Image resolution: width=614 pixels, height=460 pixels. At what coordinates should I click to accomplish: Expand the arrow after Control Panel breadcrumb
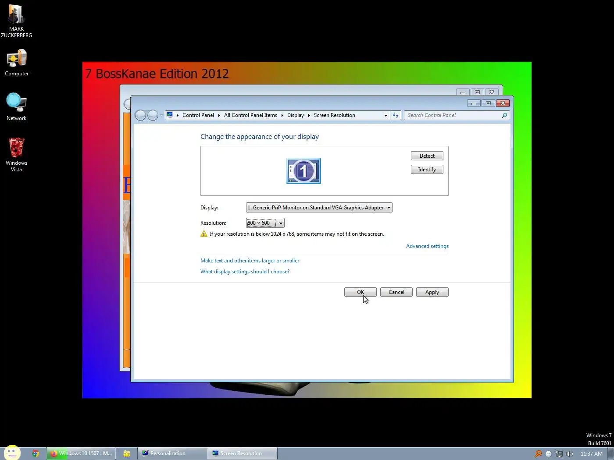pyautogui.click(x=219, y=115)
